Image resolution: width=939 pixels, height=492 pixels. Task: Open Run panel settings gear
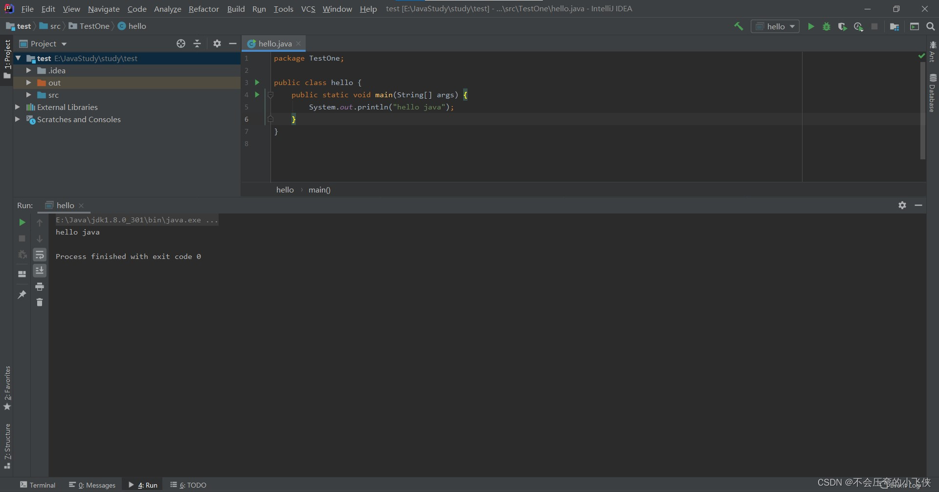[902, 205]
